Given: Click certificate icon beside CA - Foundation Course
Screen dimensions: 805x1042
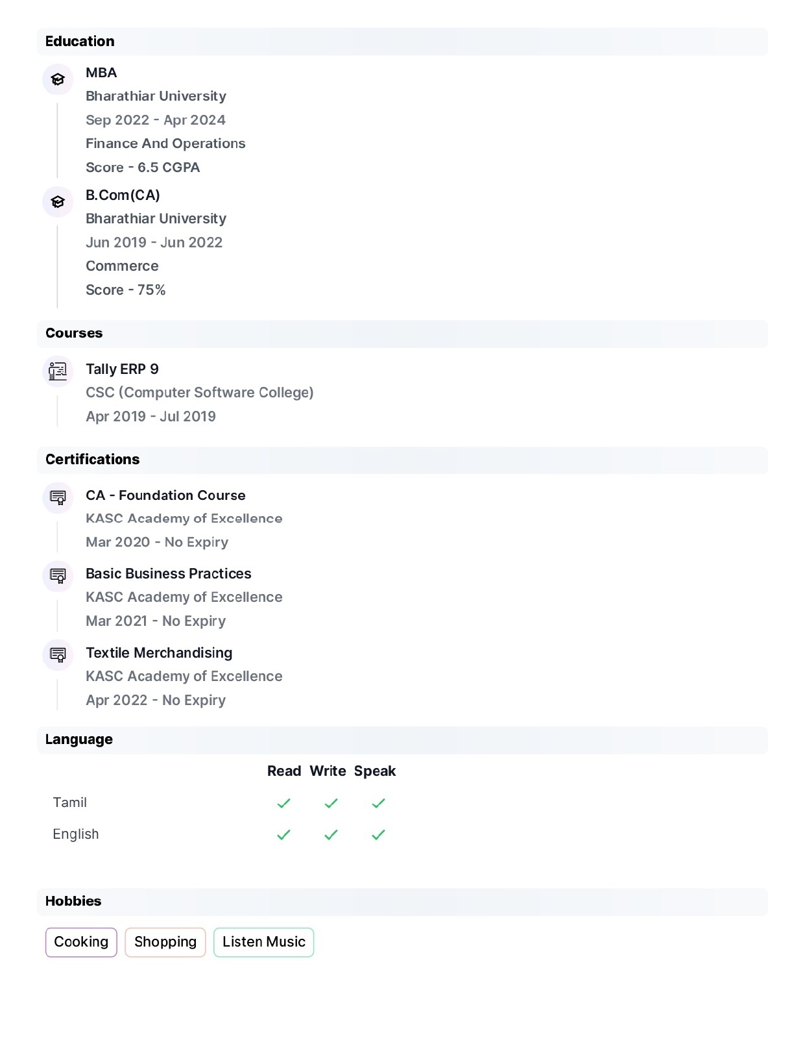Looking at the screenshot, I should point(58,498).
